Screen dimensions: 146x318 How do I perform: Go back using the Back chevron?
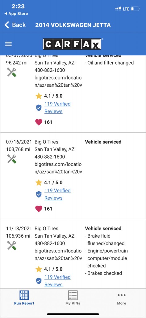[7, 25]
